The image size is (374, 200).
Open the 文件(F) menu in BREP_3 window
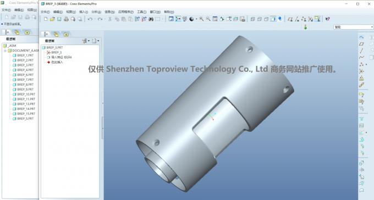pos(45,12)
